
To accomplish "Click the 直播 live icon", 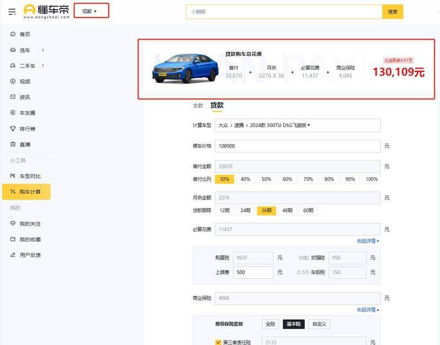I will pyautogui.click(x=13, y=144).
